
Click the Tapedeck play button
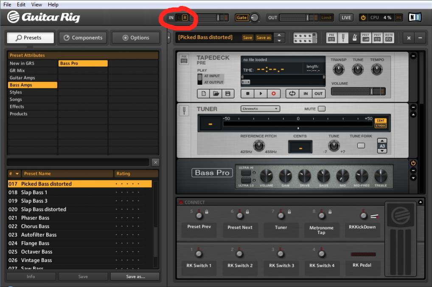(261, 93)
